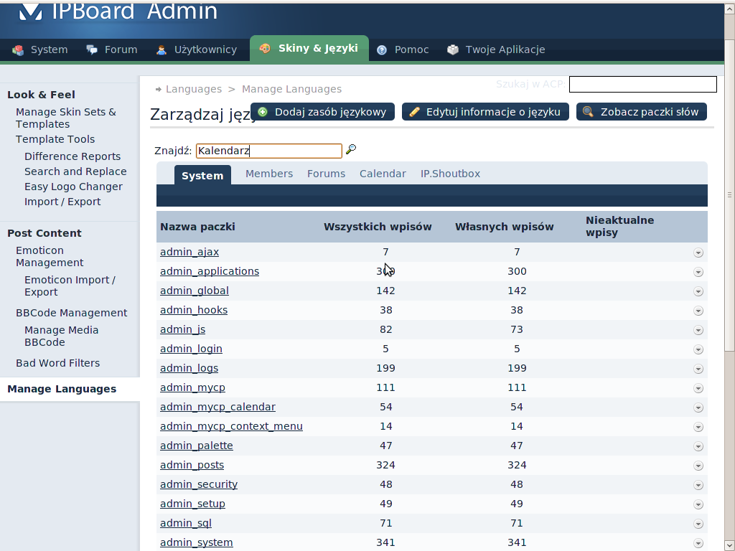Click the Pomoc help icon
The image size is (735, 551).
(x=382, y=50)
